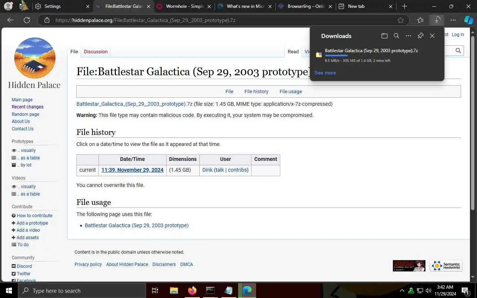
Task: Open the notification center icon
Action: pyautogui.click(x=465, y=291)
